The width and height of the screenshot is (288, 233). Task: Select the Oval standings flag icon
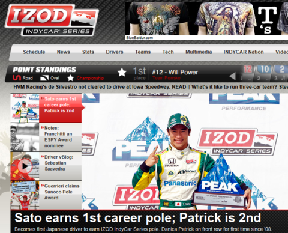[x=44, y=78]
